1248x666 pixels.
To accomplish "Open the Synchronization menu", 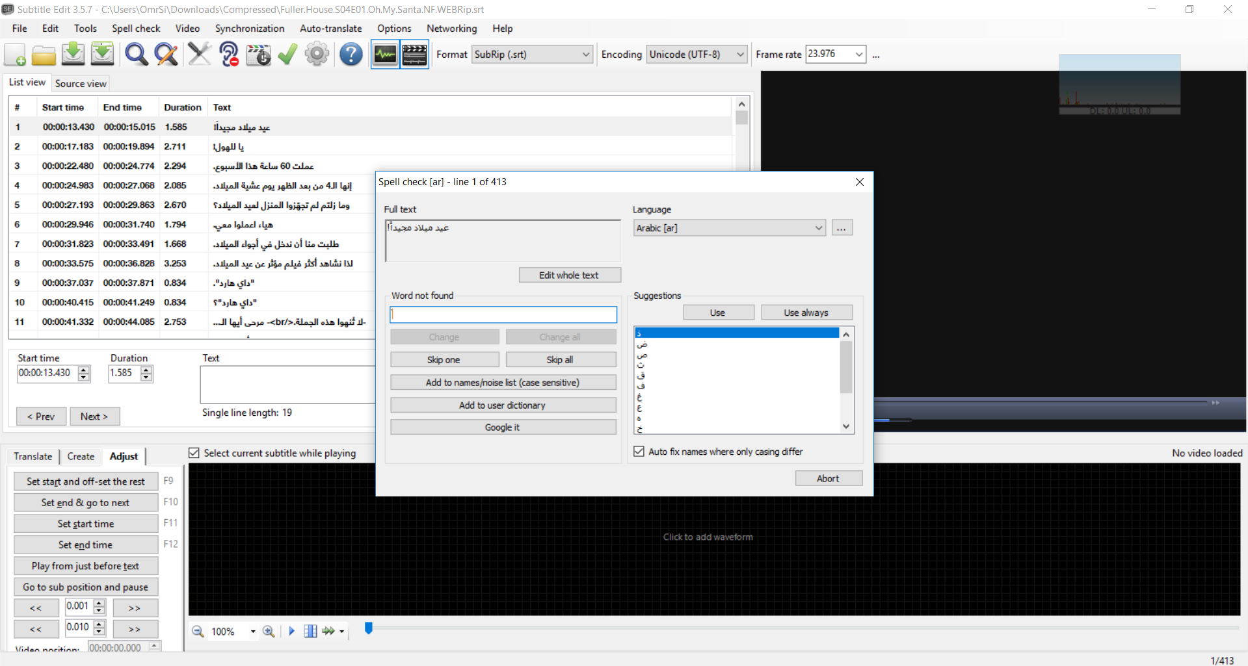I will pyautogui.click(x=250, y=29).
